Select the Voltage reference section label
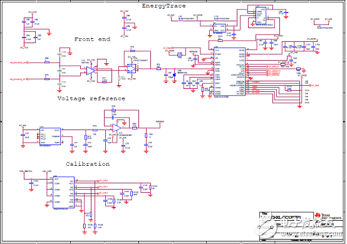Image resolution: width=347 pixels, height=244 pixels. (x=91, y=99)
